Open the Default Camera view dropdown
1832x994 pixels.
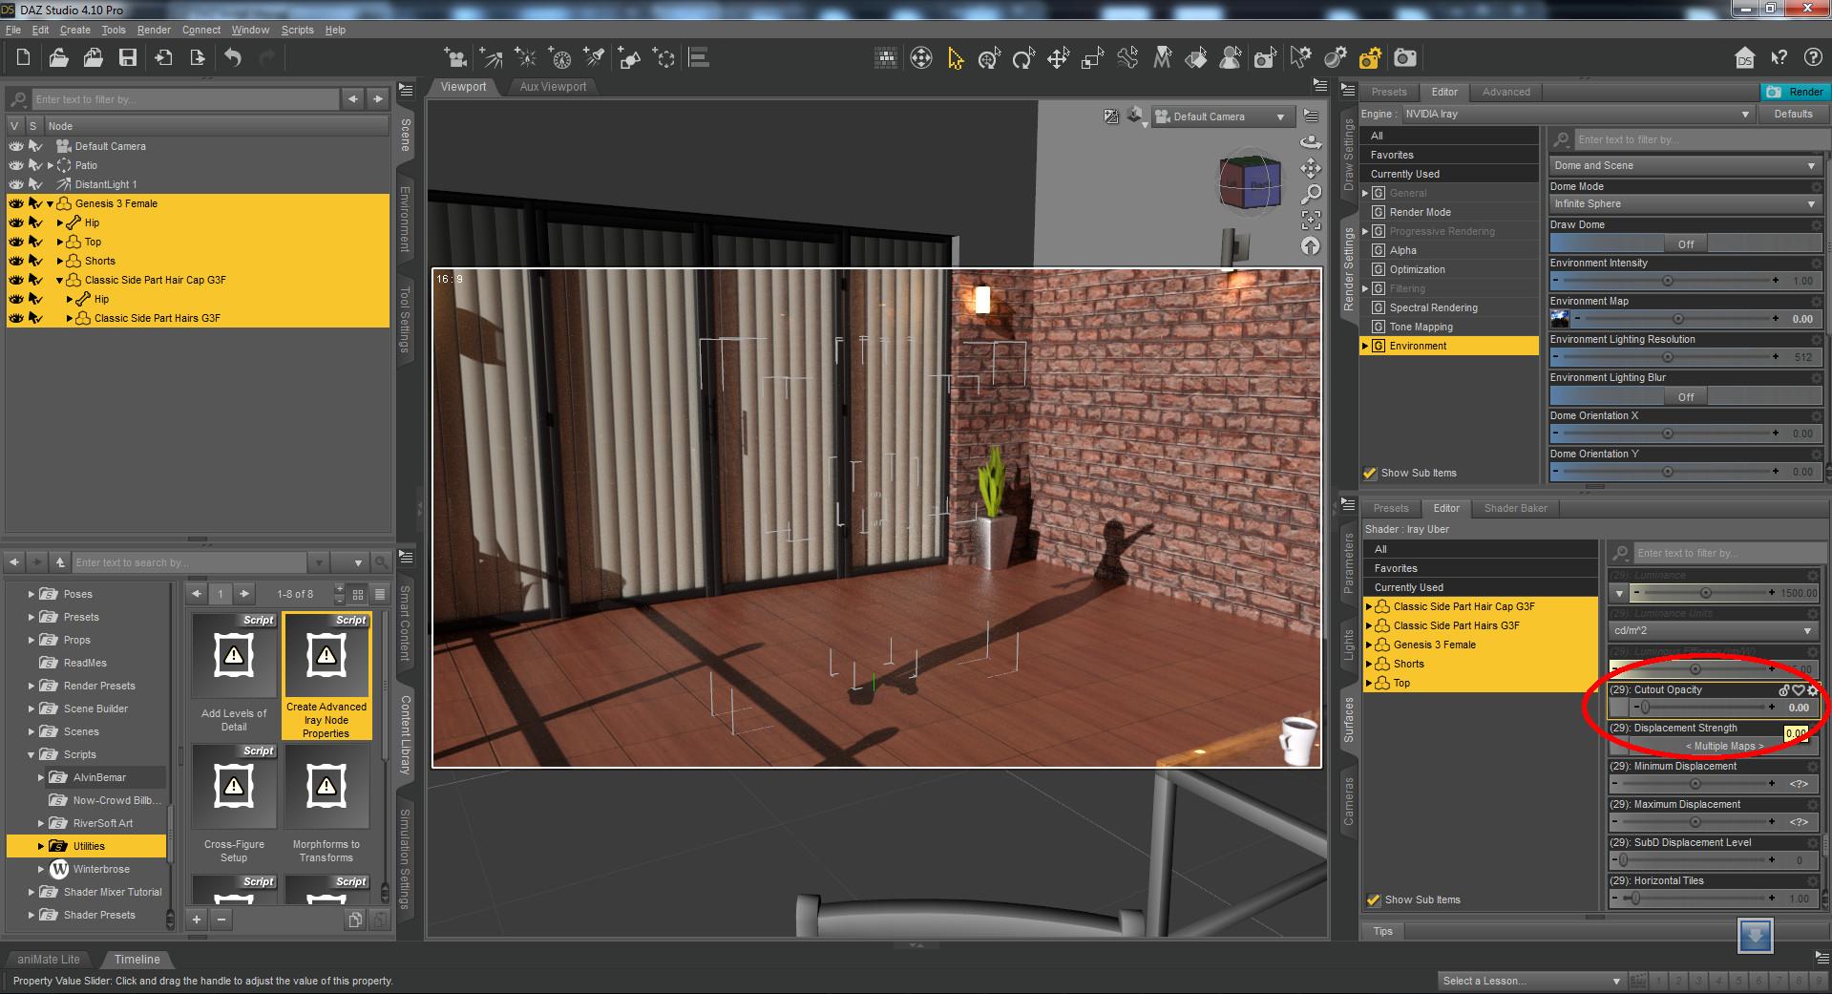click(1222, 116)
